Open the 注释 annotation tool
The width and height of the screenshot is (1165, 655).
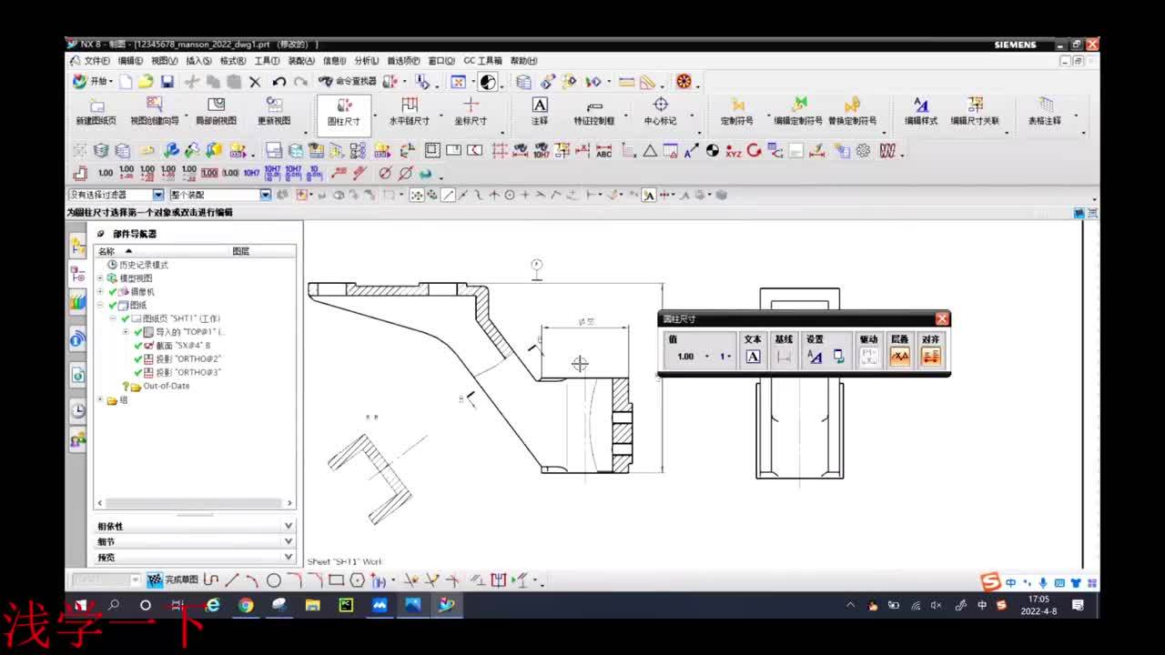coord(540,111)
